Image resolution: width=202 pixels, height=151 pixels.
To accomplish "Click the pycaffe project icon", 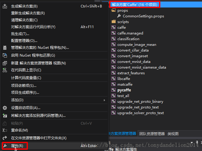I will (x=113, y=90).
